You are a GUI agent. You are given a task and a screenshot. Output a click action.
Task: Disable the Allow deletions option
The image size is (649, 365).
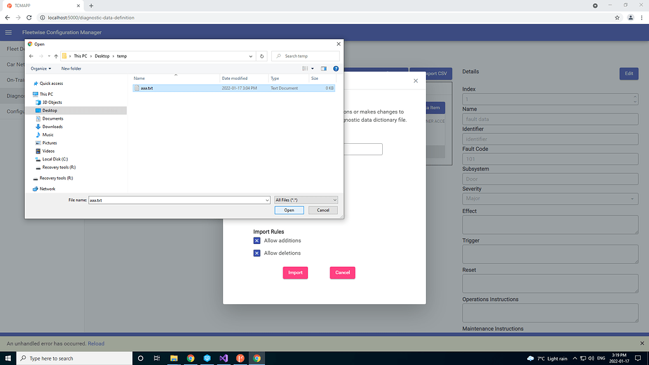tap(257, 253)
